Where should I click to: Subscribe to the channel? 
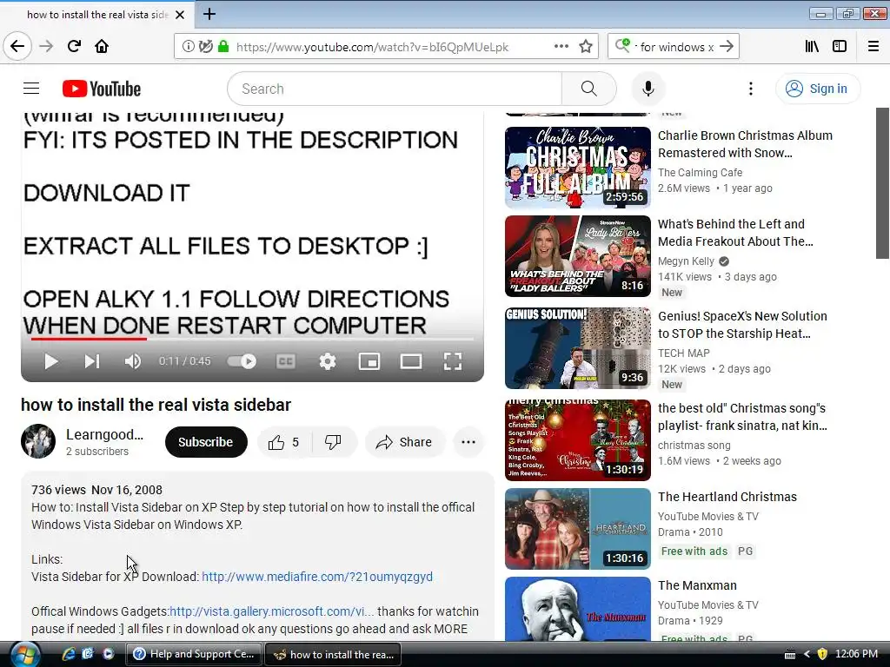[205, 442]
